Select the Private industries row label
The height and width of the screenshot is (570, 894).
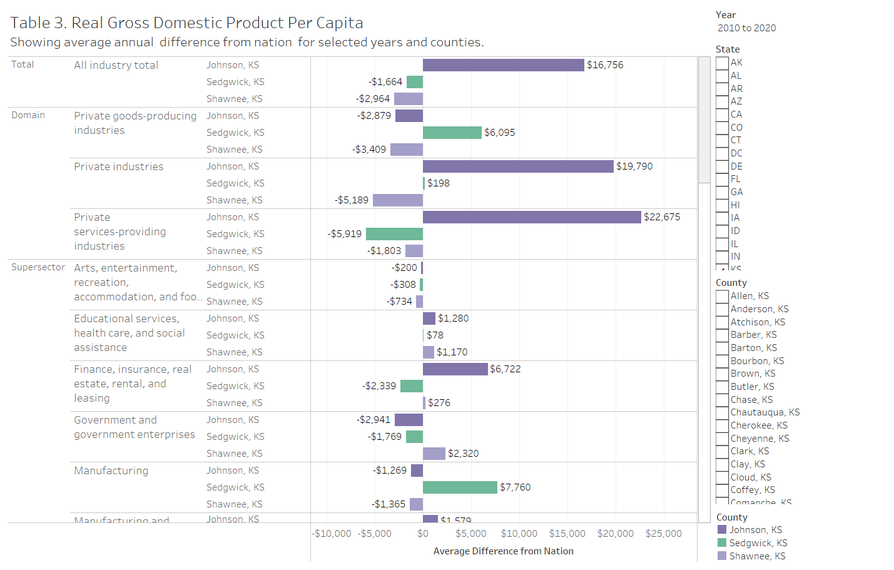[118, 166]
